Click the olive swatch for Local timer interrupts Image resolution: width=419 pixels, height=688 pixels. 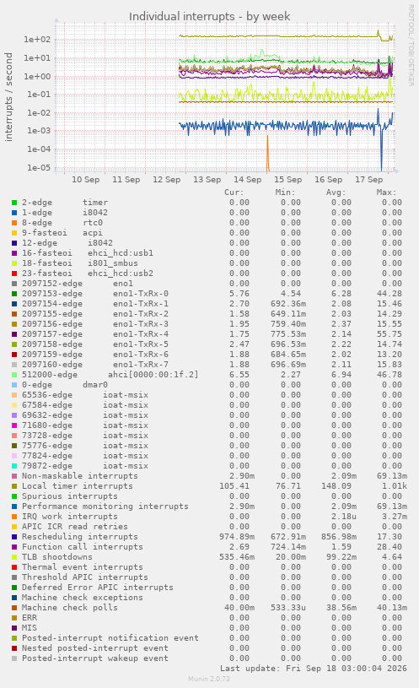click(x=14, y=486)
